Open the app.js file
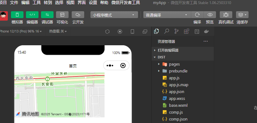Screen dimensions: 257x123 (183, 78)
